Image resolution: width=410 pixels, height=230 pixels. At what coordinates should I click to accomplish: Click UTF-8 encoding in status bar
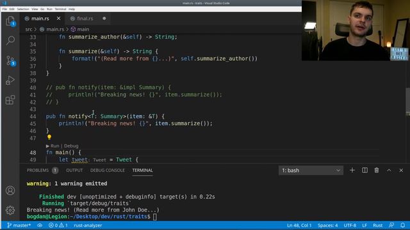tap(350, 226)
